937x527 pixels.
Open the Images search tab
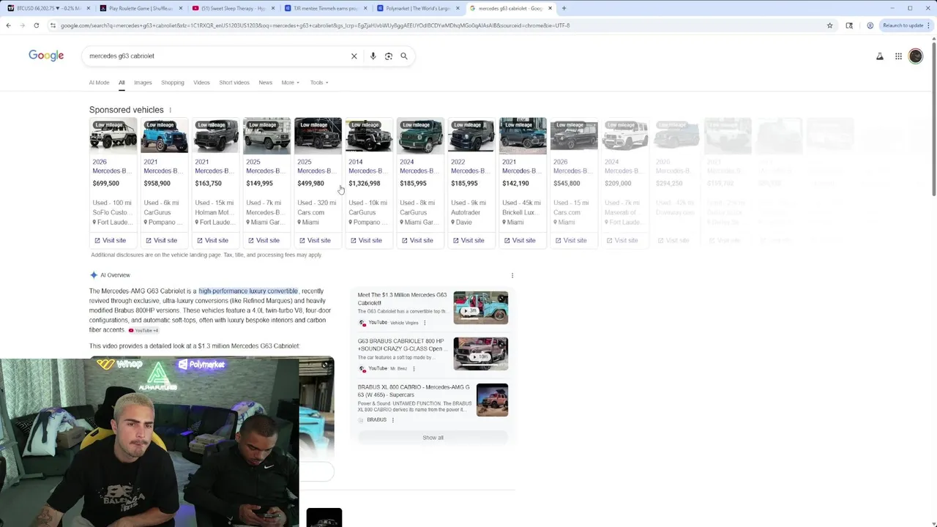143,83
